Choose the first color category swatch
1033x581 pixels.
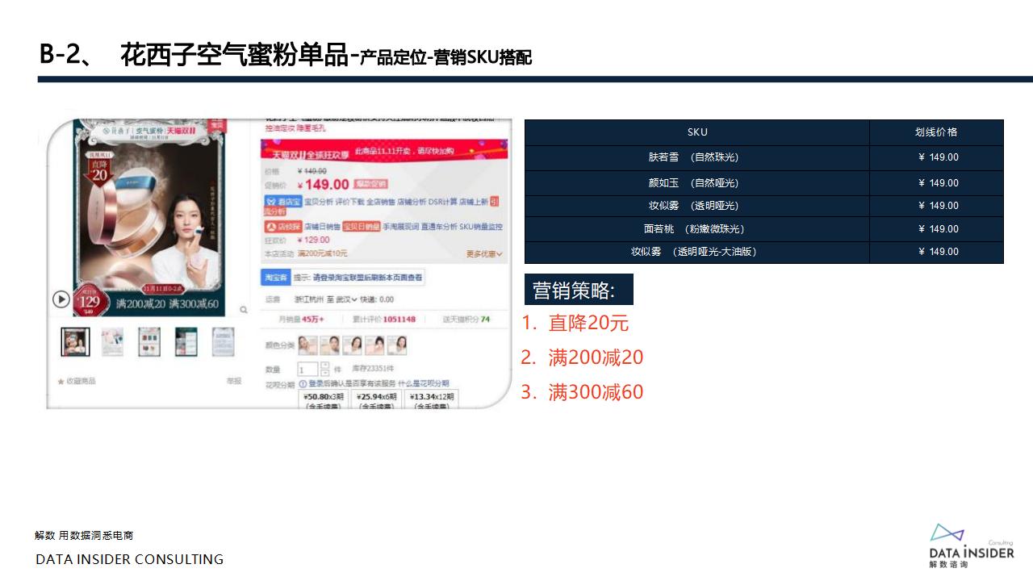click(307, 345)
